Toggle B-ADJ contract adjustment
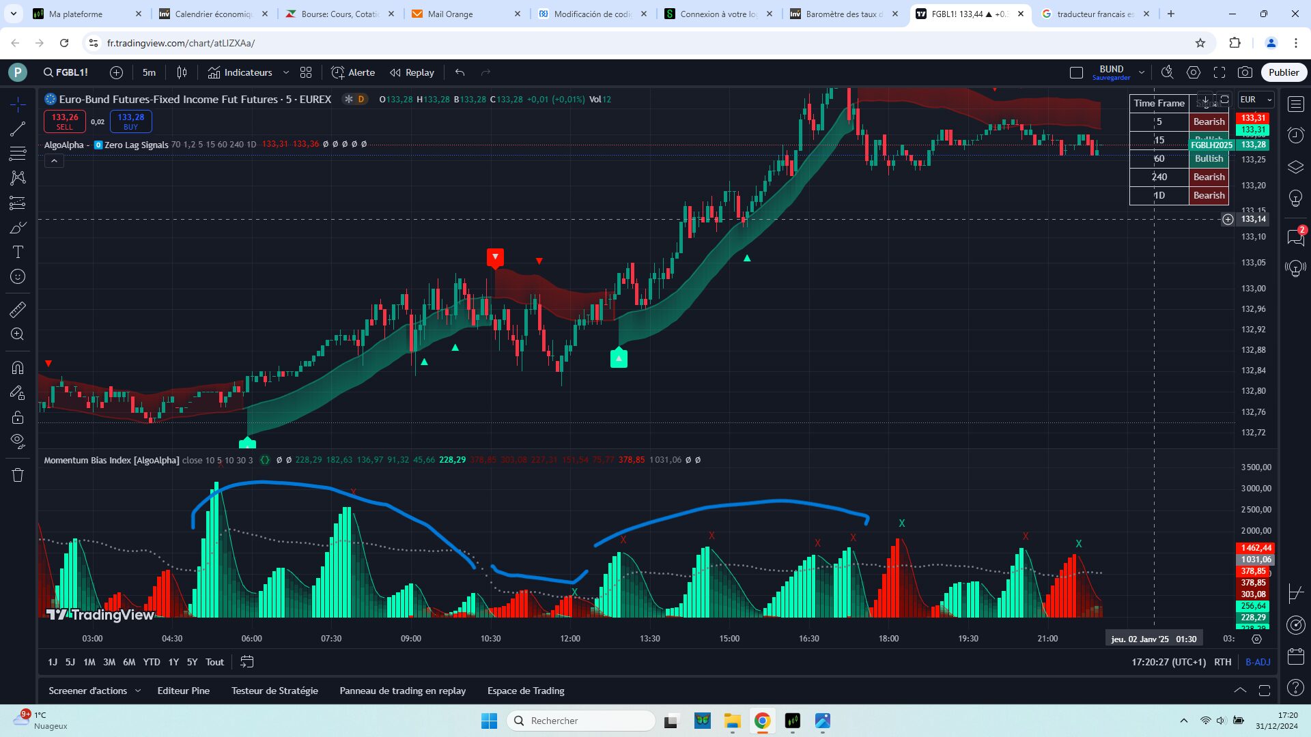The image size is (1311, 737). pos(1257,662)
